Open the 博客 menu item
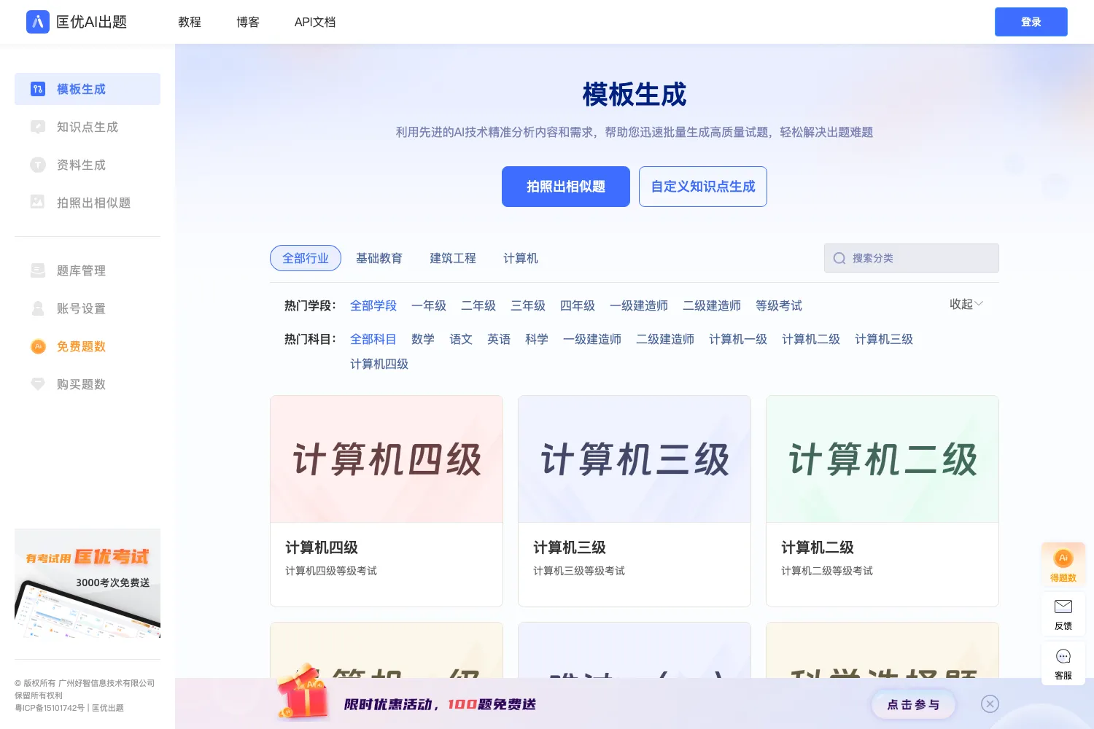1094x729 pixels. pos(248,22)
